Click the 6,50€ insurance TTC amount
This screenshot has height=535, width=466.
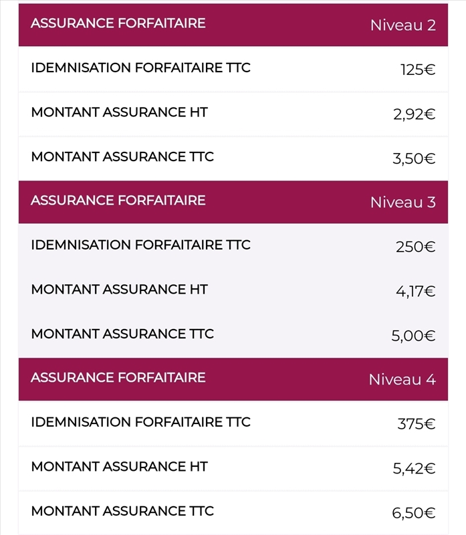click(413, 514)
